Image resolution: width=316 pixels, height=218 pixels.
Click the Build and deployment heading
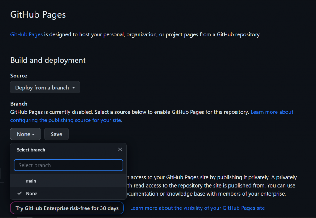(48, 60)
